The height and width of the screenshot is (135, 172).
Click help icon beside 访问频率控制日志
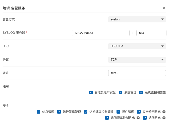coord(138,118)
